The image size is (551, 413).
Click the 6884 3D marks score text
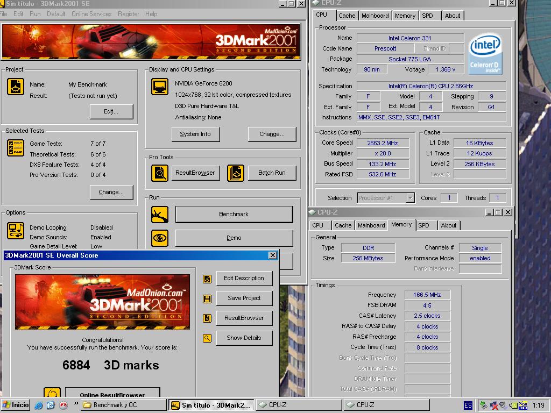click(111, 365)
